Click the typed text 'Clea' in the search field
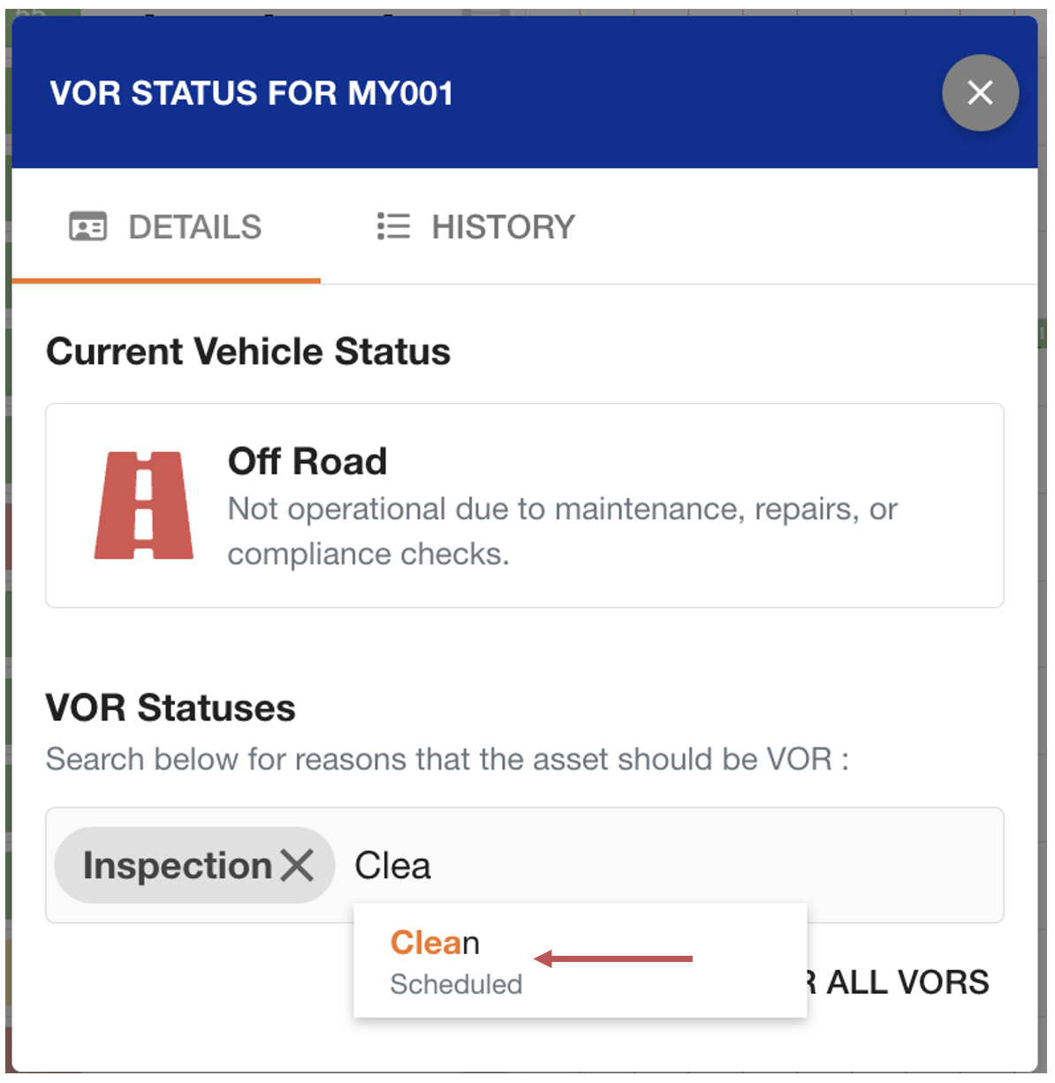 (392, 866)
